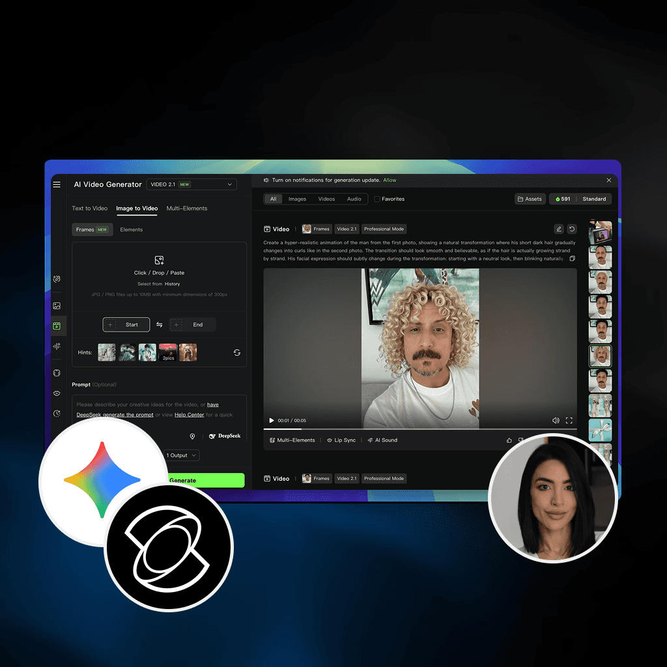Switch to the Elements sub-tab
This screenshot has height=667, width=667.
tap(131, 230)
